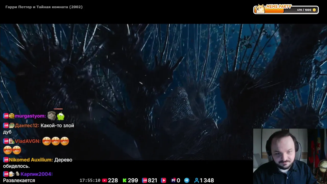Click the YouTube viewer count icon
Screen dimensions: 327x184
point(104,180)
